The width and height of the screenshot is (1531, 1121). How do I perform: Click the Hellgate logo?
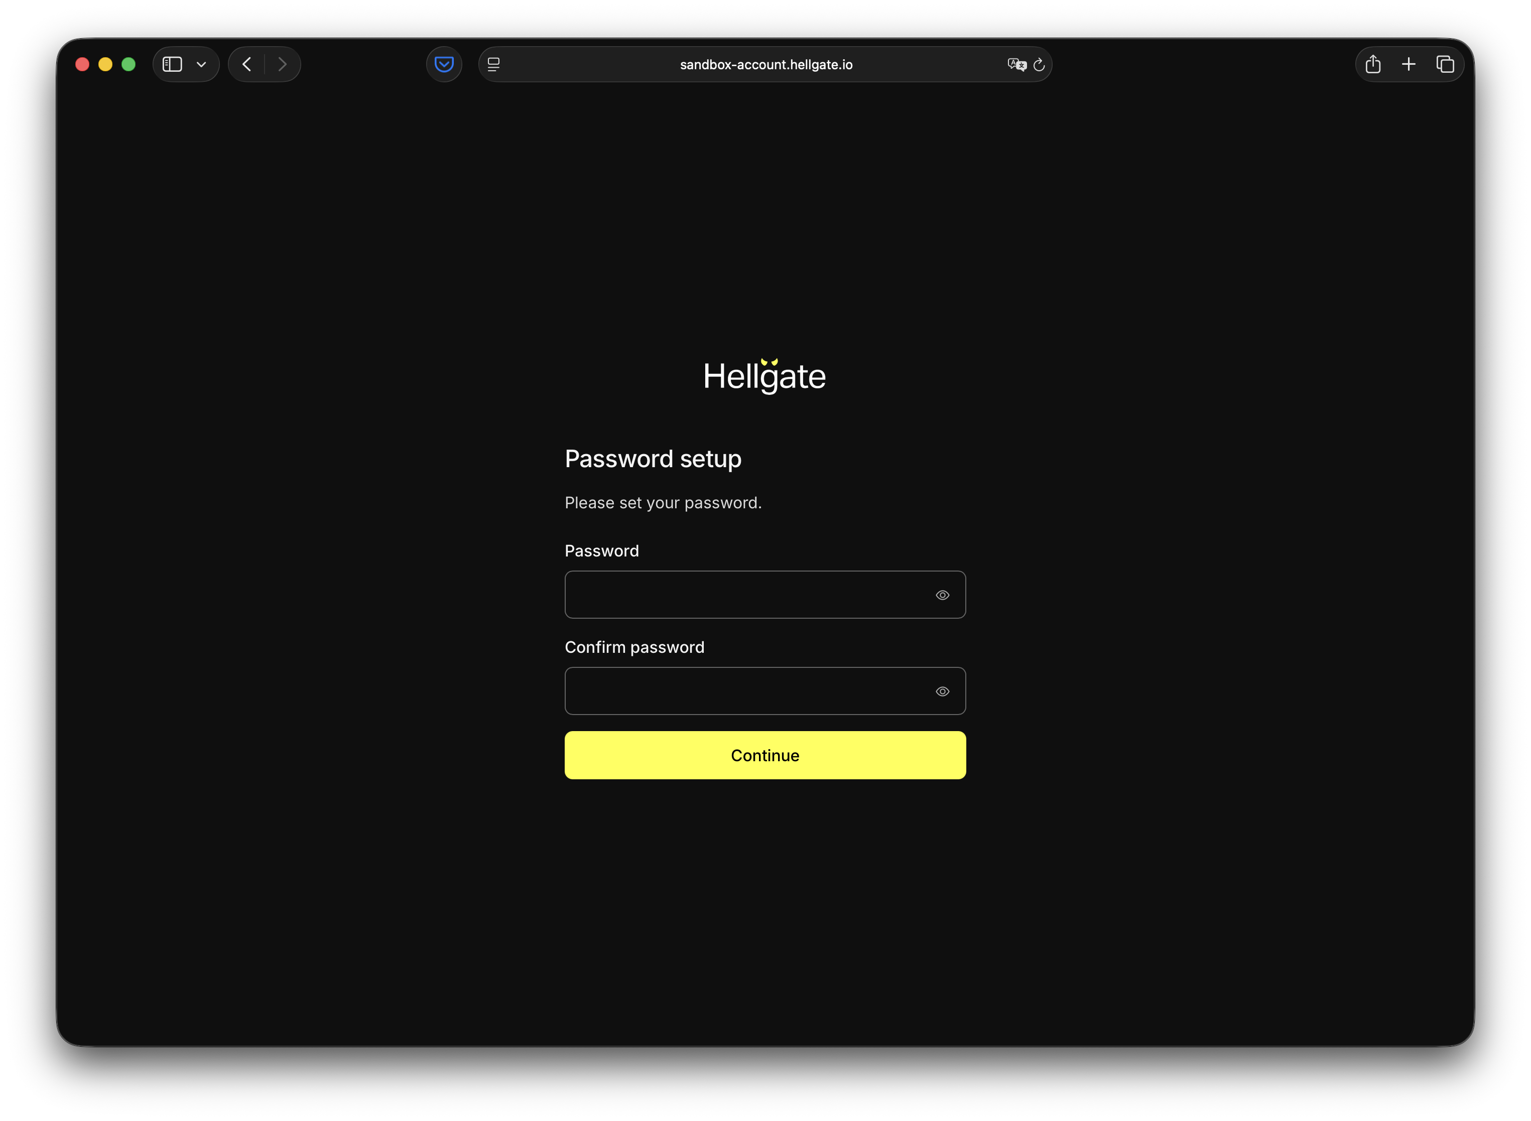tap(765, 376)
